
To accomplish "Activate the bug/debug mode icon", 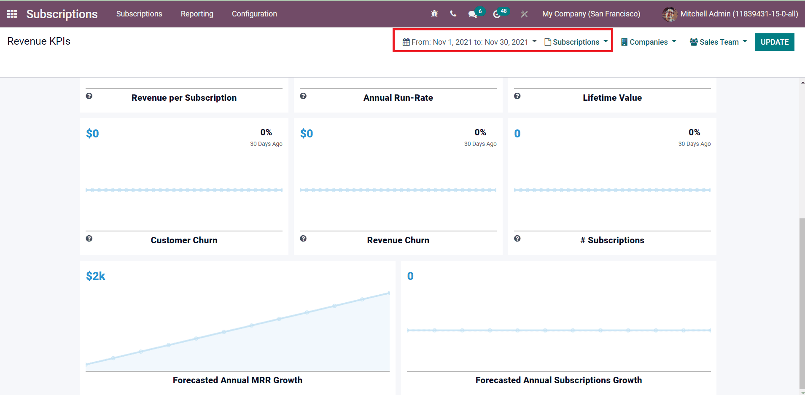I will click(x=434, y=13).
